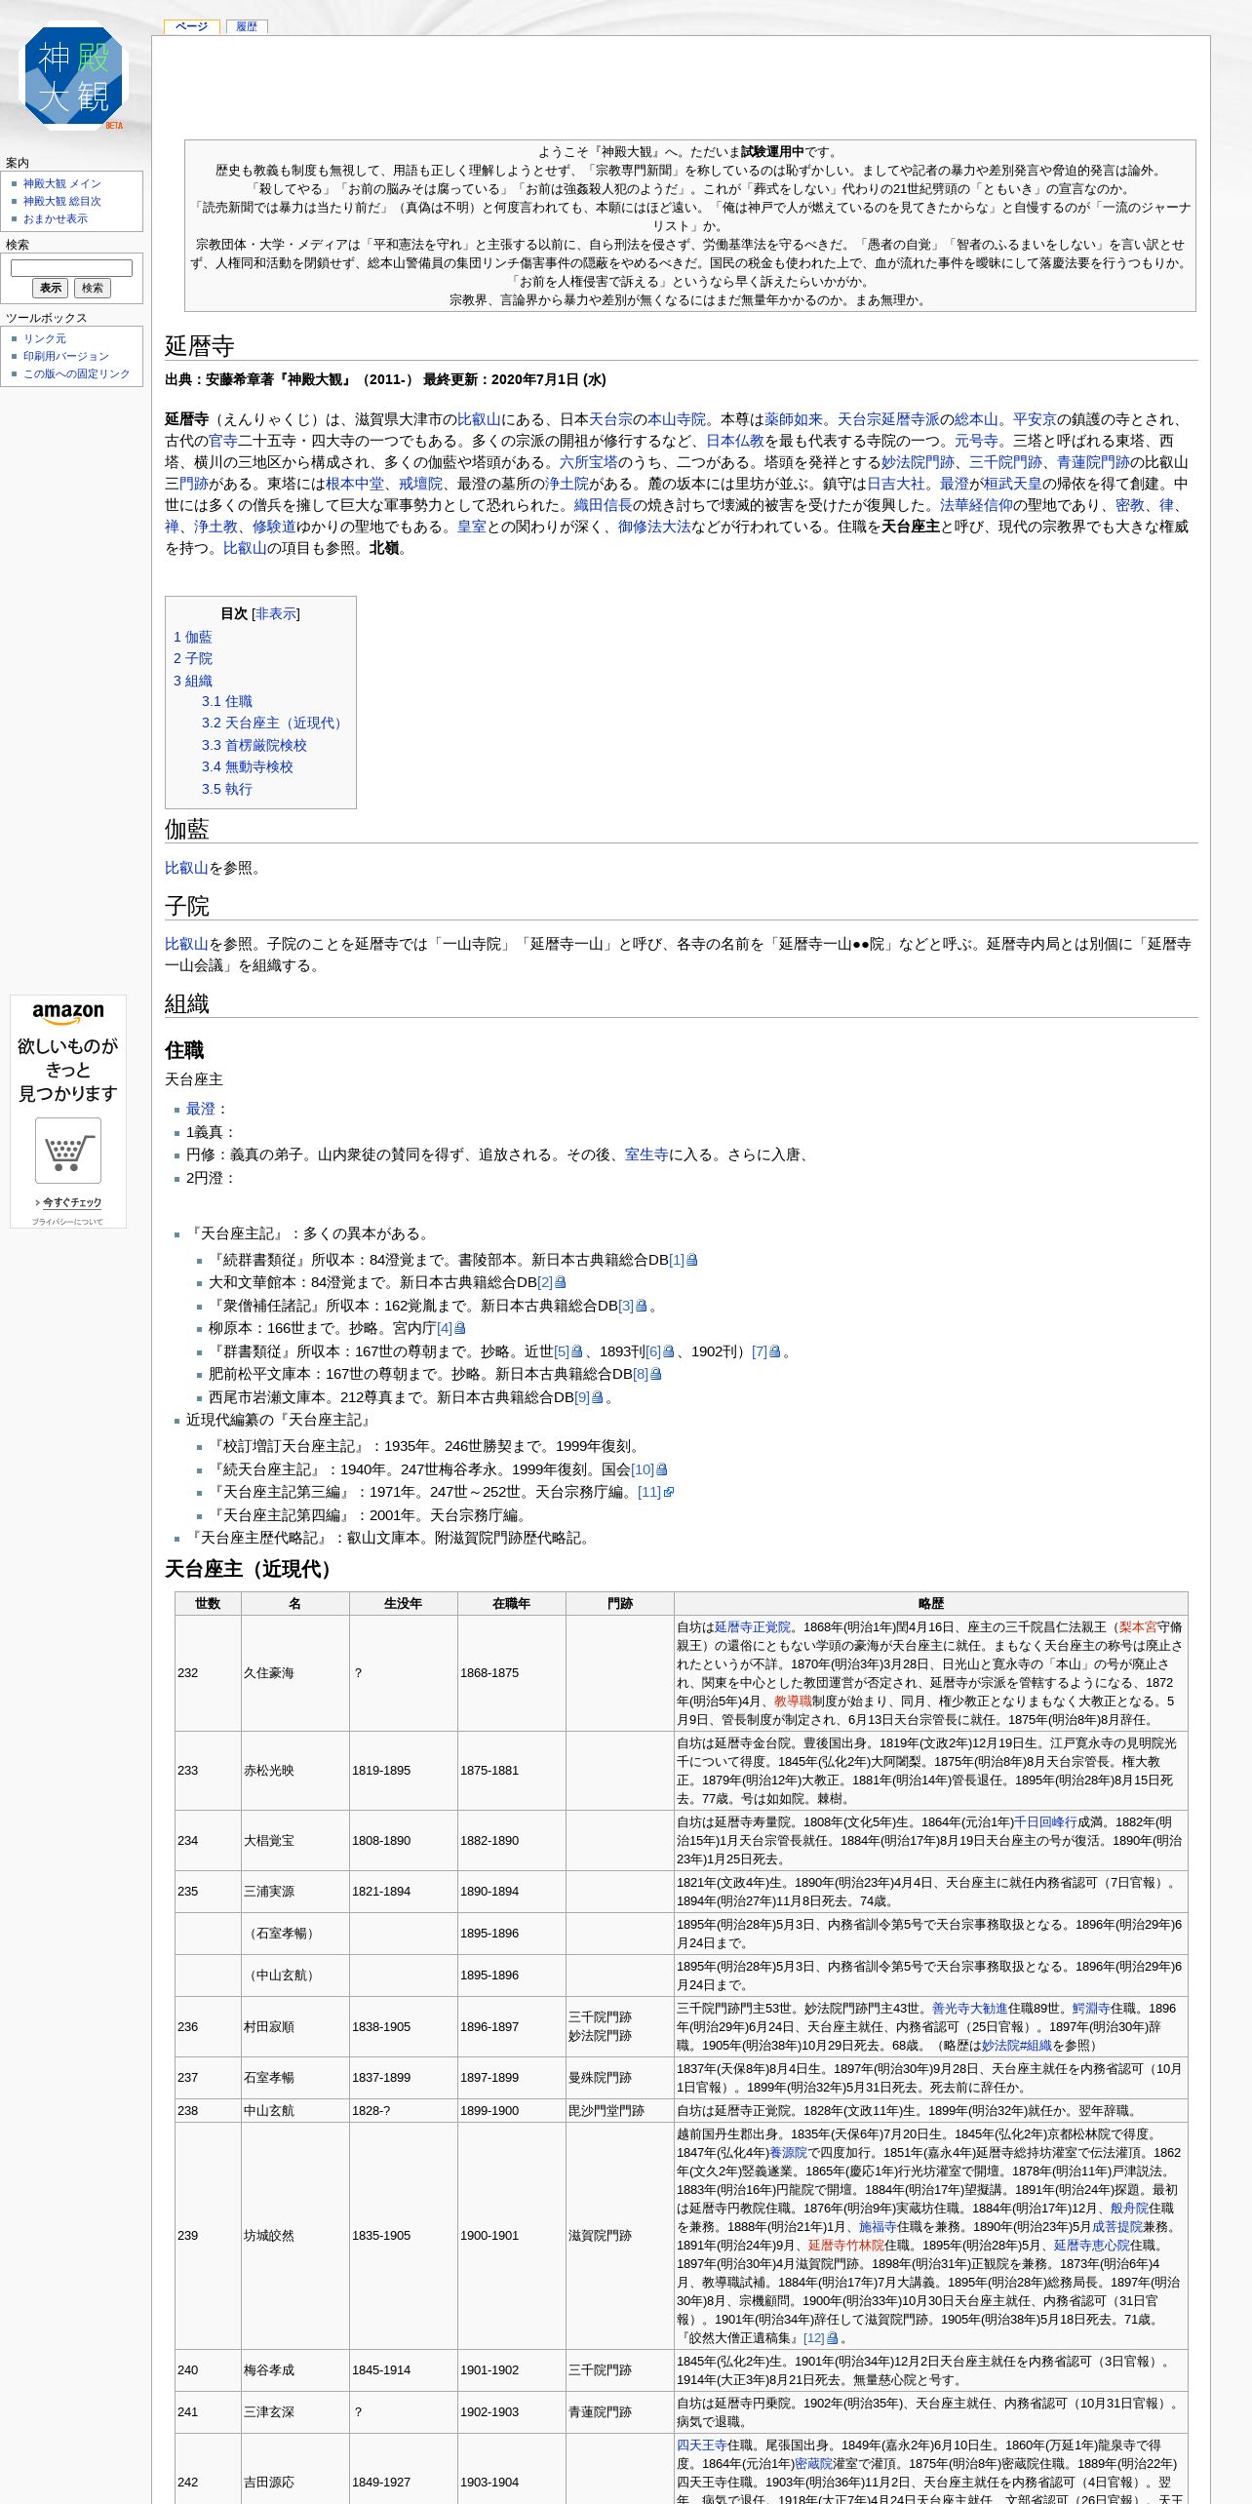Open the lock icon beside reference [12]
1252x2504 pixels.
(833, 2338)
